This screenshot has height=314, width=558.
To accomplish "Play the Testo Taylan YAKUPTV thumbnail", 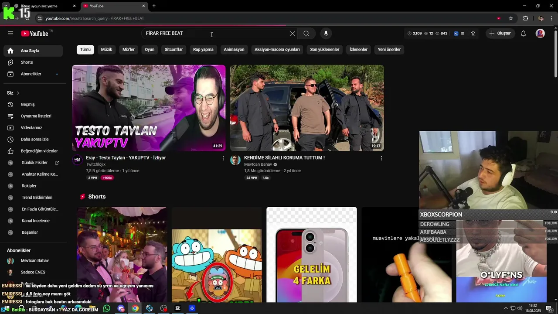I will (x=149, y=108).
